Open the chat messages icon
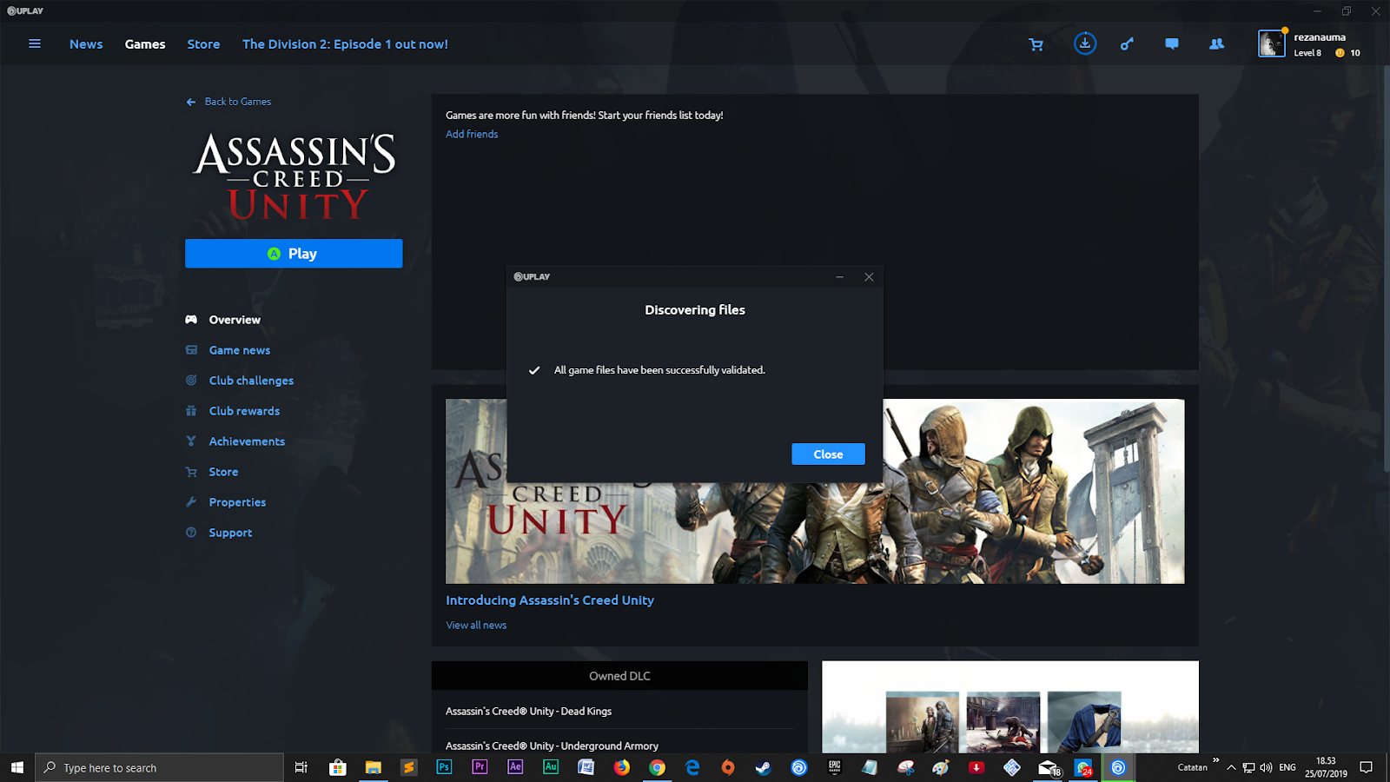The width and height of the screenshot is (1390, 782). [1172, 43]
